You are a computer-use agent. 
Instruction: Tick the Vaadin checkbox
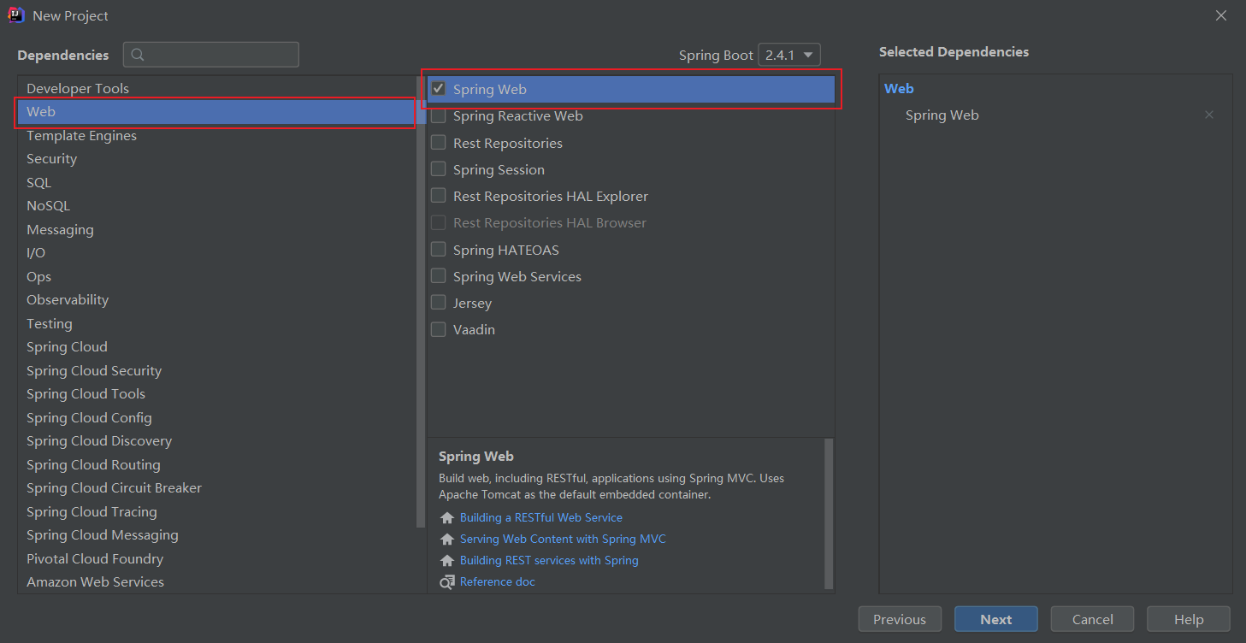(439, 329)
